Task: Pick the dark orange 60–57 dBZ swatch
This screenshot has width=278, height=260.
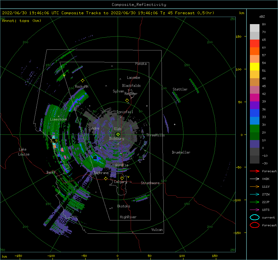Action: [255, 51]
